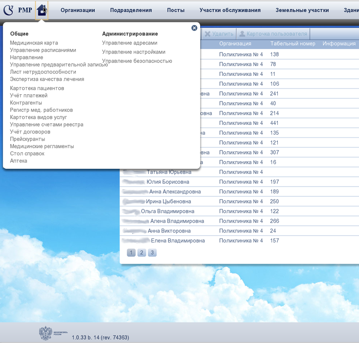Select row Анна Викторовна

pos(239,231)
